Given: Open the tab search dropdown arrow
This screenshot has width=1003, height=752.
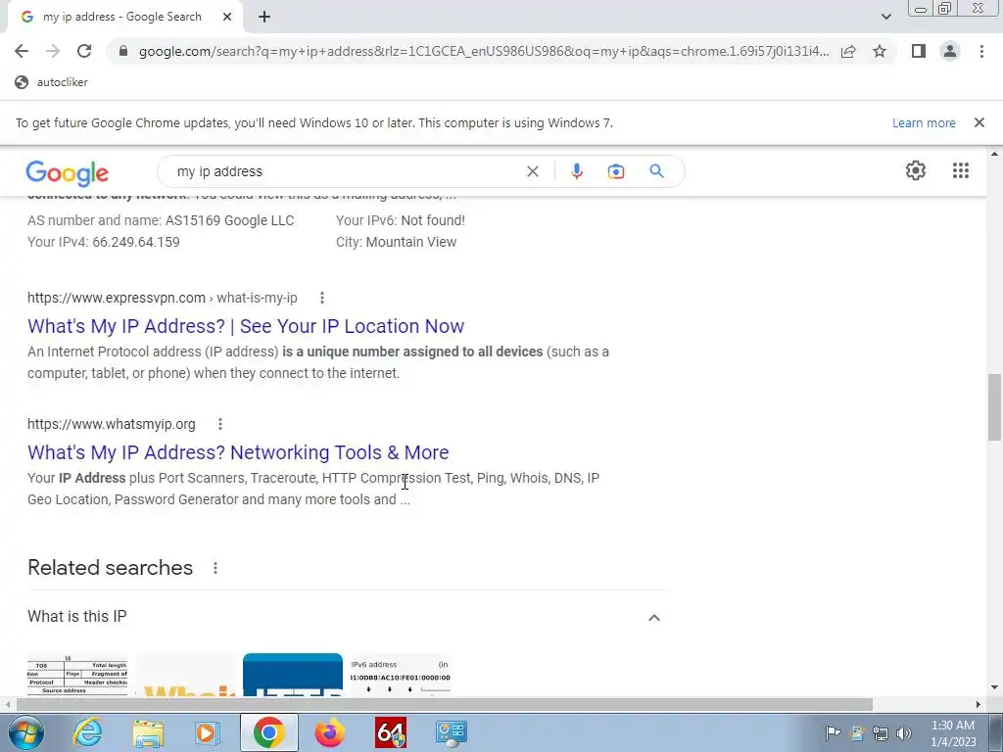Looking at the screenshot, I should click(885, 17).
